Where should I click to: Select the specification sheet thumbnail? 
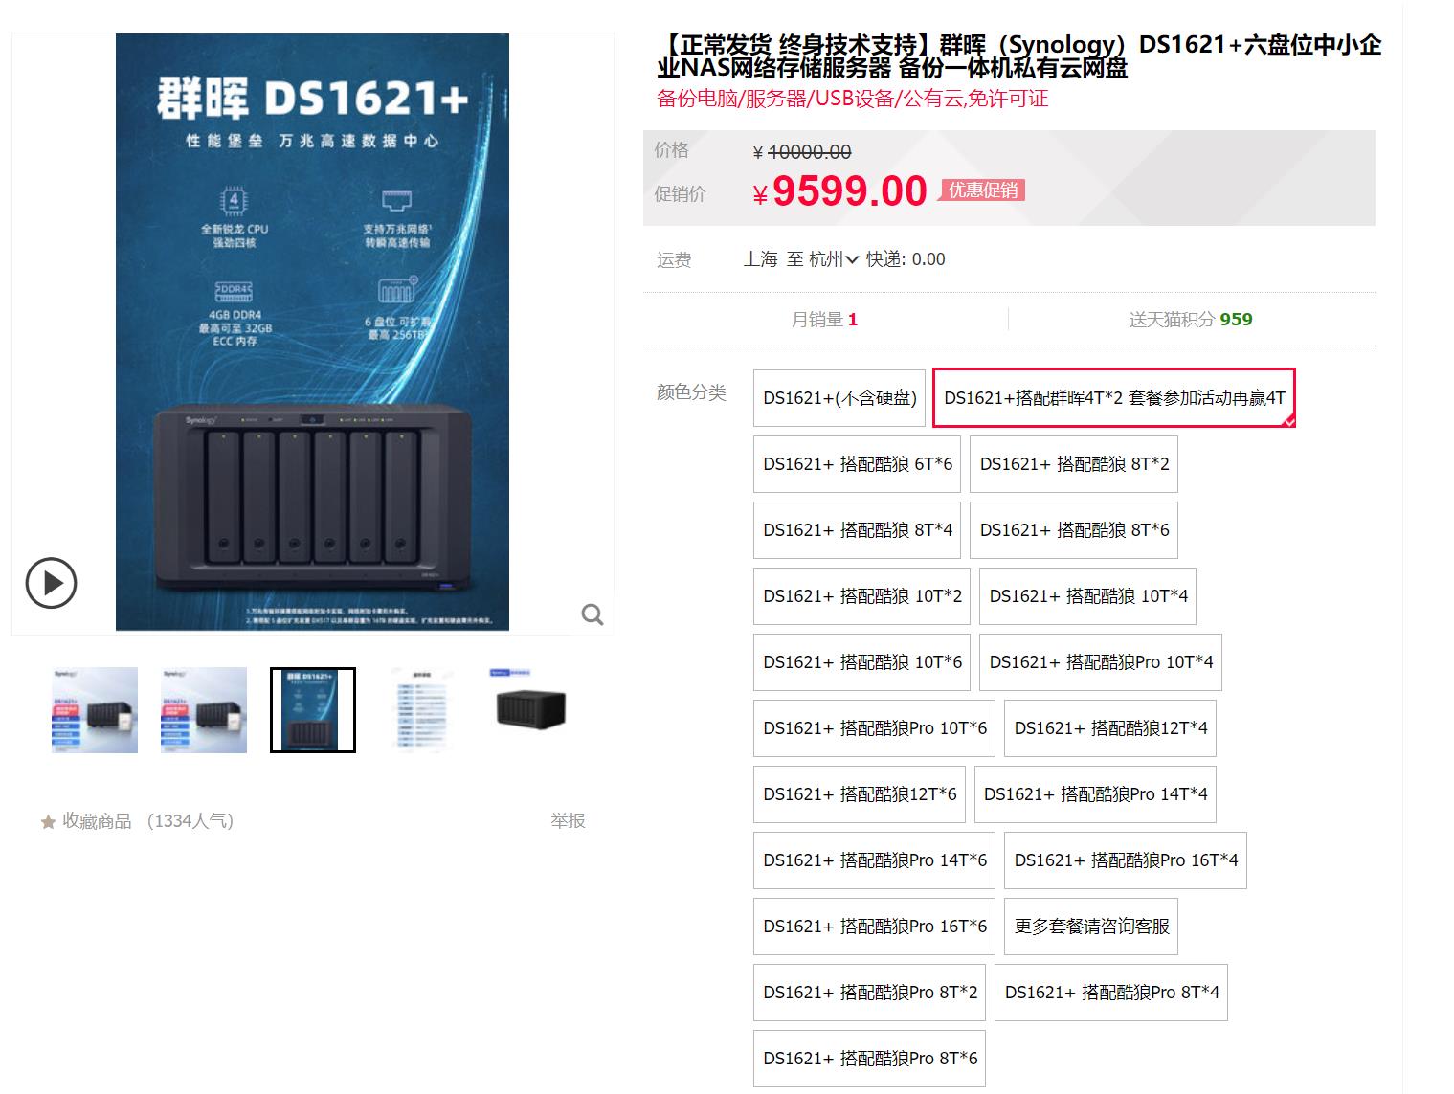pyautogui.click(x=422, y=710)
